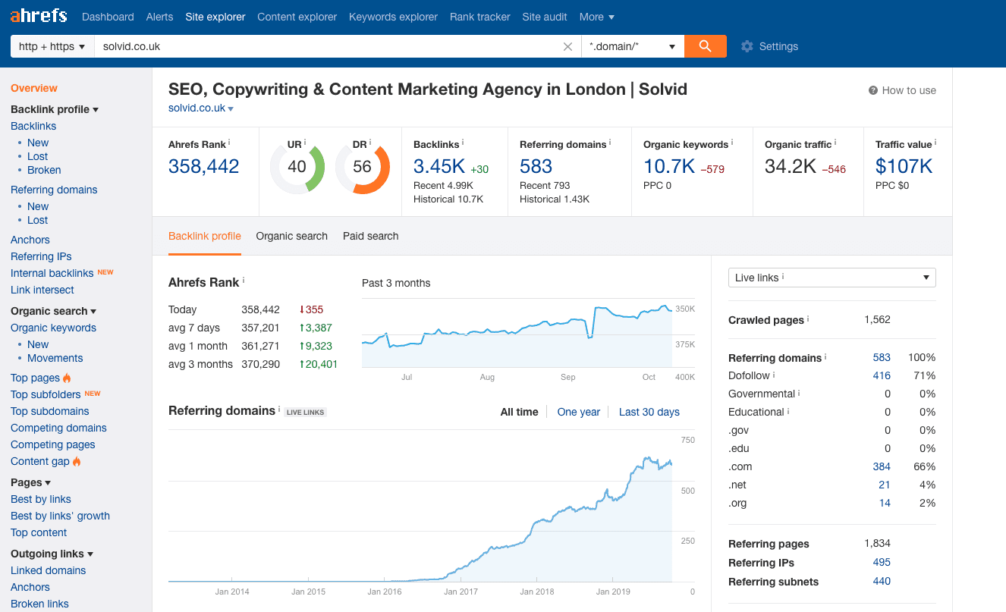The image size is (1006, 612).
Task: Open Top subfolders in the sidebar
Action: point(46,394)
